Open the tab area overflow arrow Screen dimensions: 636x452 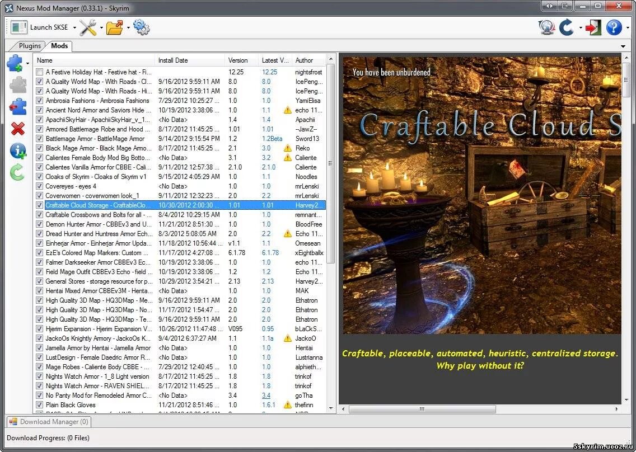tap(623, 46)
